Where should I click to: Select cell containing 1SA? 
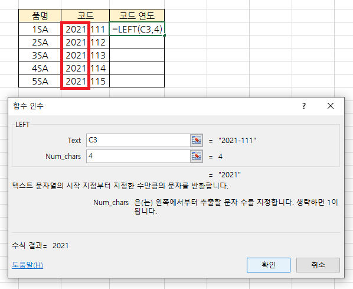pos(40,29)
